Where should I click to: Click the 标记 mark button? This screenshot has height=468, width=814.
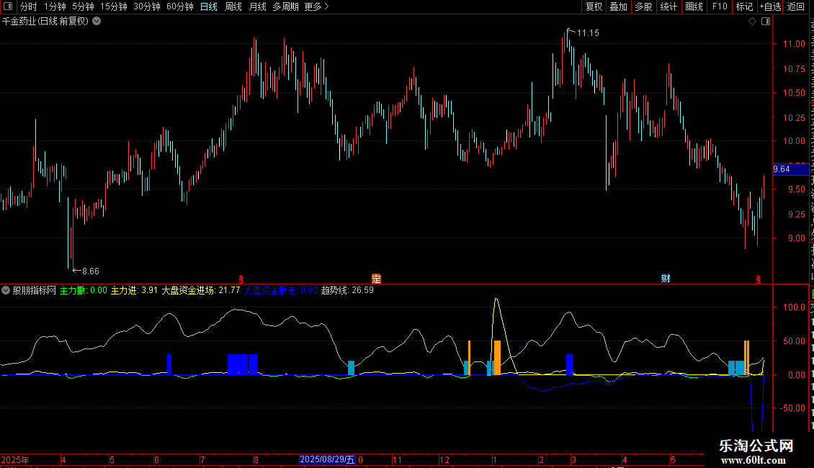tap(744, 6)
